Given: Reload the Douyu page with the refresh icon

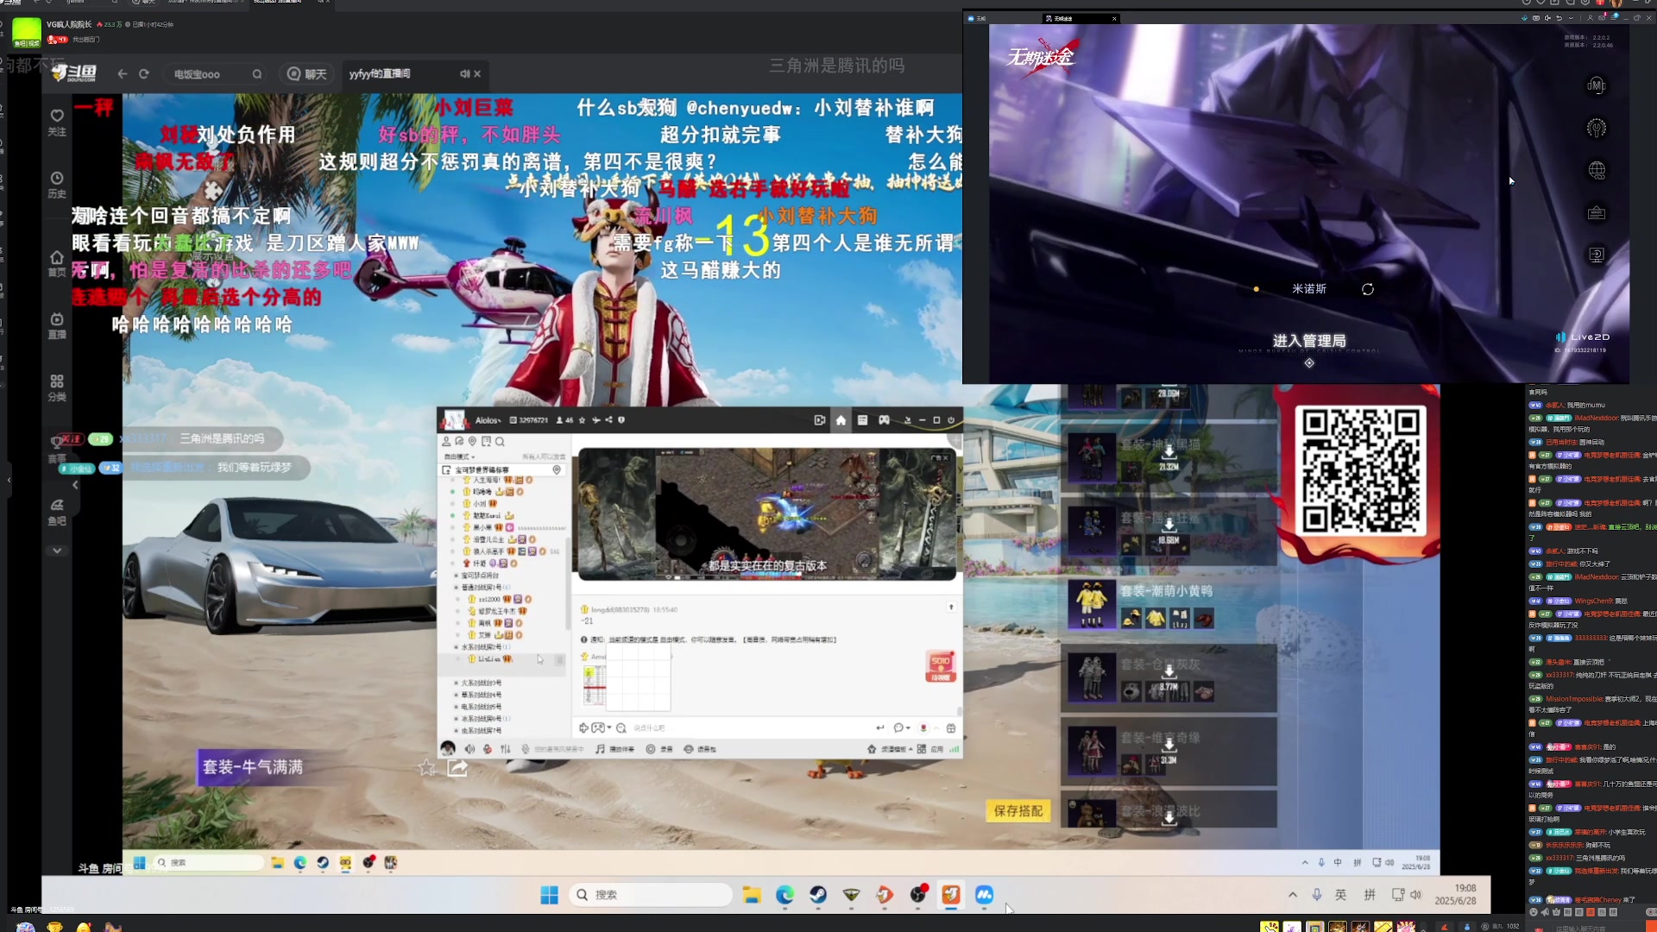Looking at the screenshot, I should click(144, 74).
